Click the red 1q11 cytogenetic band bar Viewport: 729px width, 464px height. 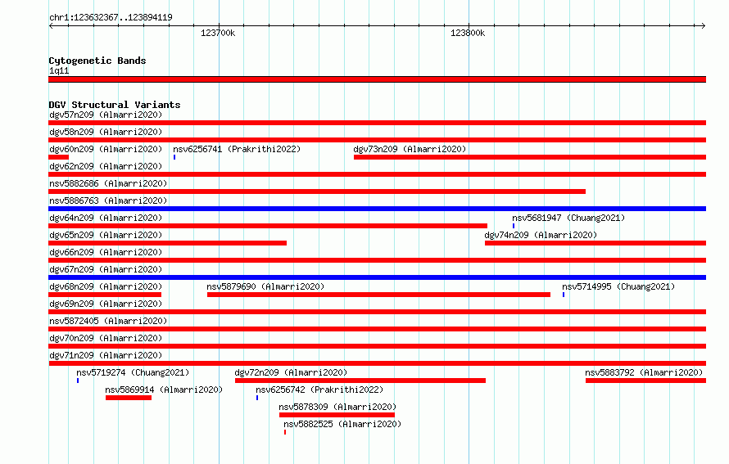377,79
